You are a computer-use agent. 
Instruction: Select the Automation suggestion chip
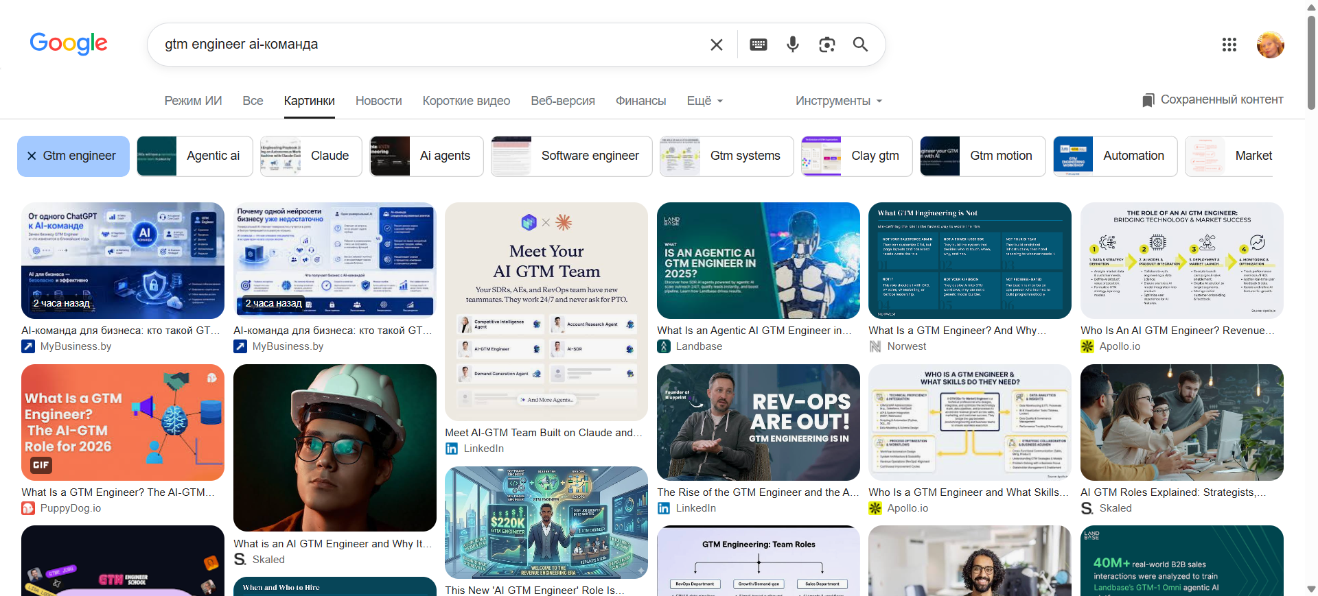pos(1115,156)
